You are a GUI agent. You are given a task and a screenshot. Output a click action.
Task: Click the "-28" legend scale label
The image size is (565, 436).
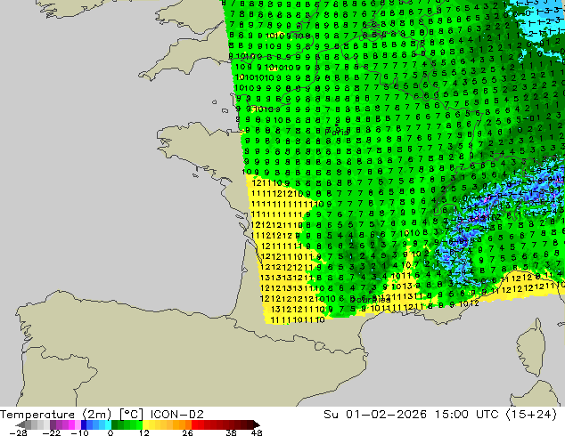coord(18,432)
